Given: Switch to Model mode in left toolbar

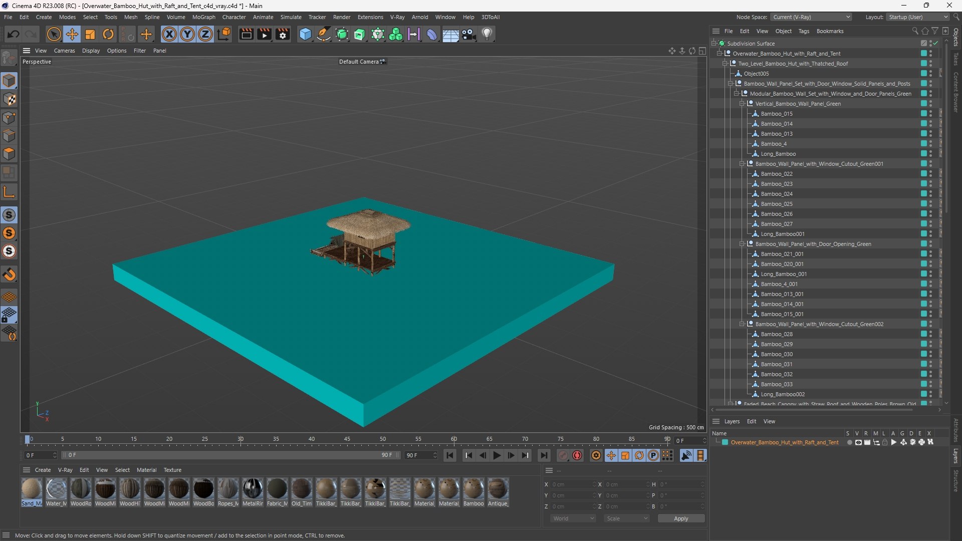Looking at the screenshot, I should [x=9, y=81].
